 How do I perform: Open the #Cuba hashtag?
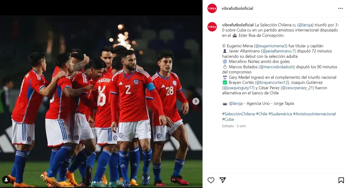click(228, 119)
